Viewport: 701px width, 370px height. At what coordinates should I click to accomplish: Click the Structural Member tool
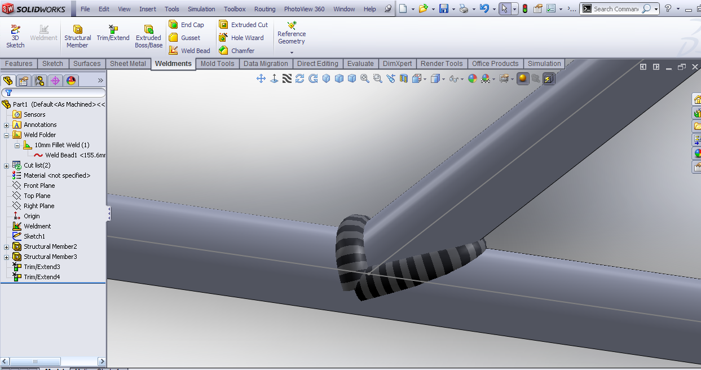[x=77, y=36]
